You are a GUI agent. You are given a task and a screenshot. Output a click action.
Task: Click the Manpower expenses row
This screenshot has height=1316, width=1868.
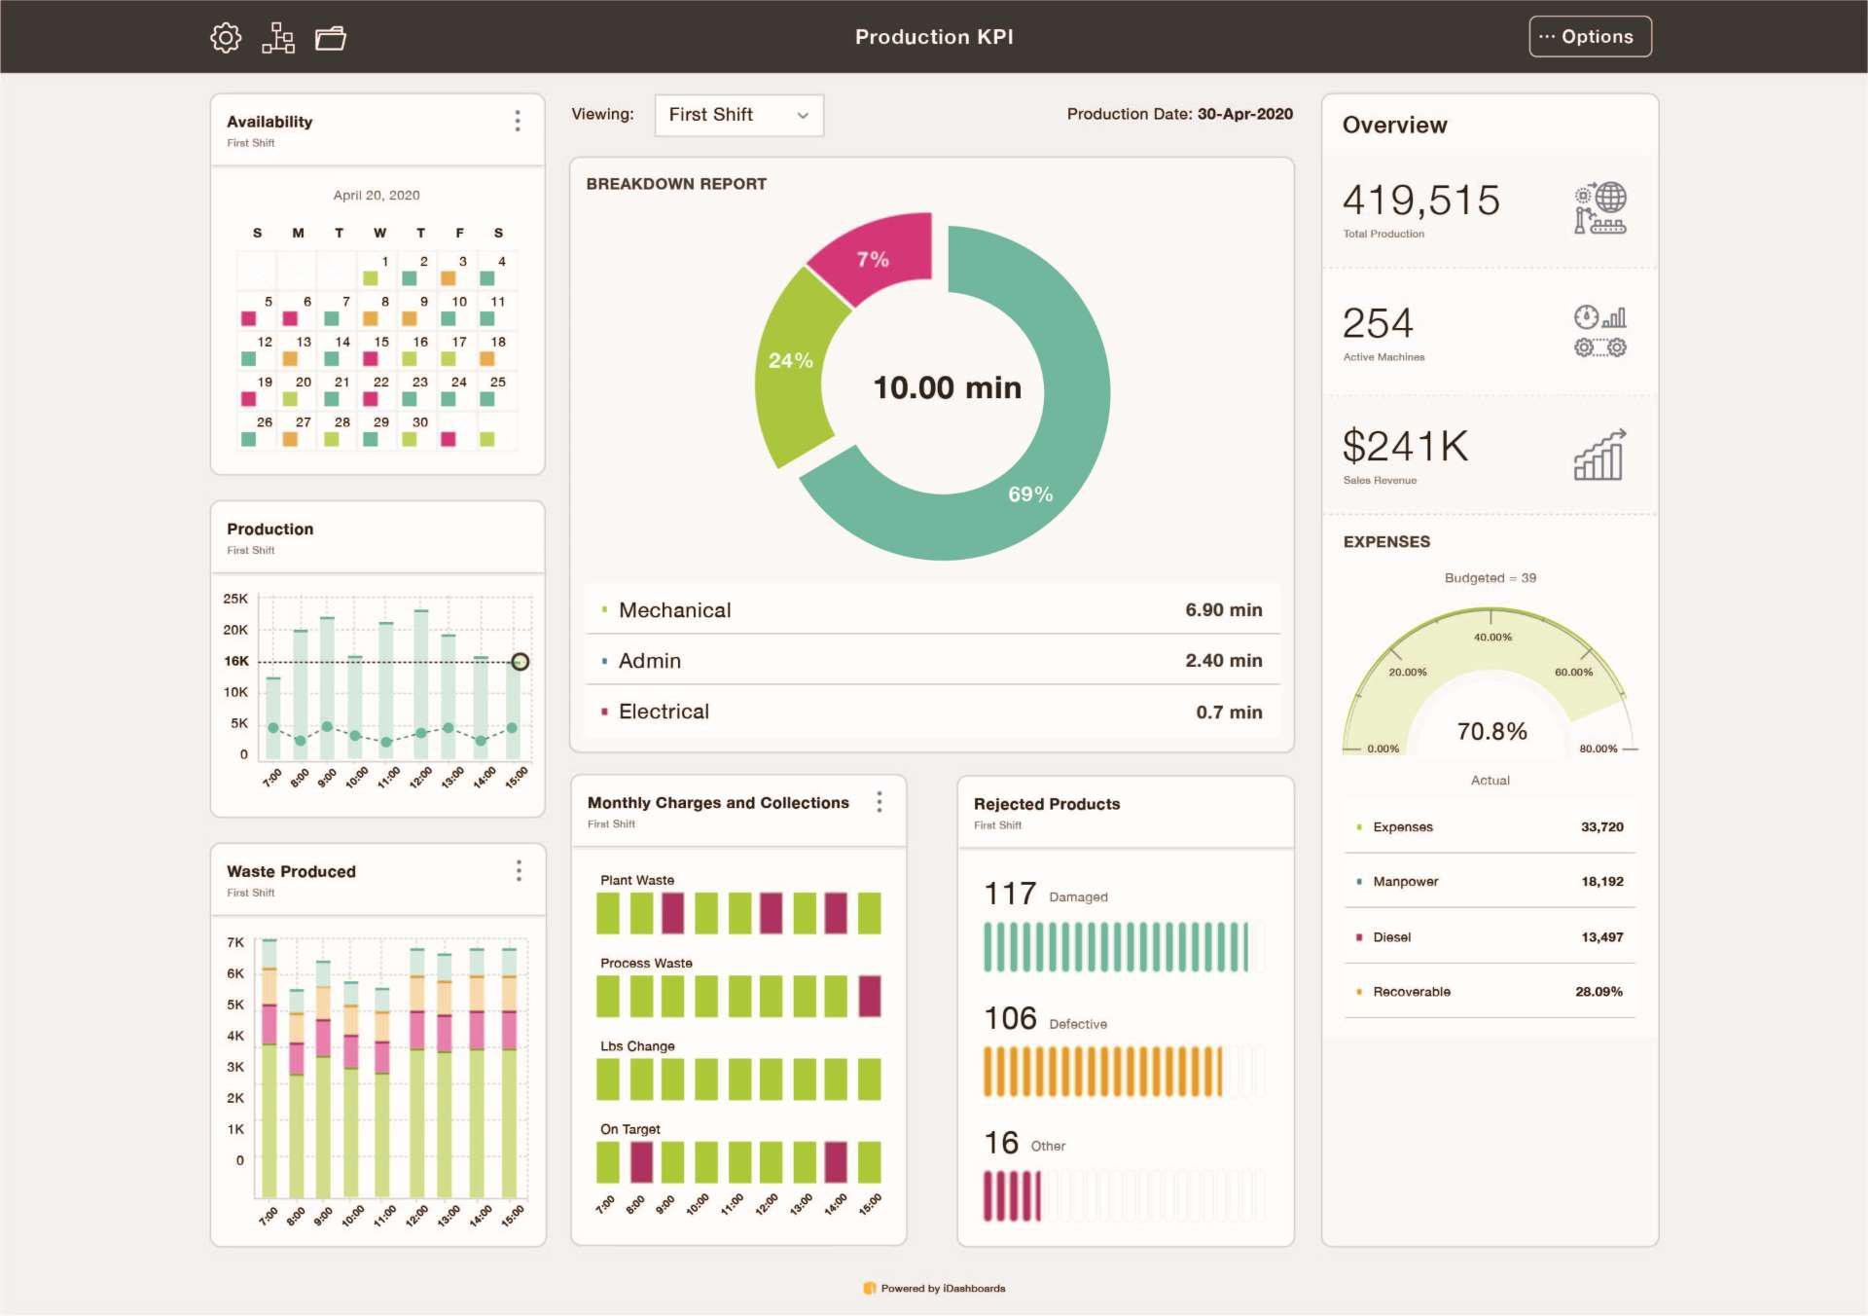1490,882
